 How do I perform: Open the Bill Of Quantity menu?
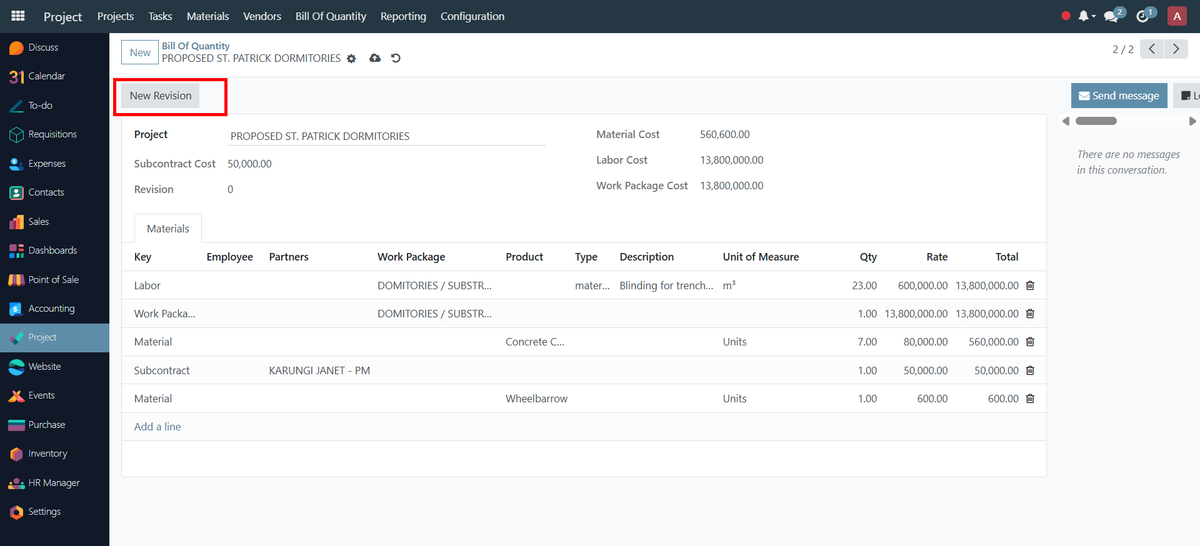(331, 16)
